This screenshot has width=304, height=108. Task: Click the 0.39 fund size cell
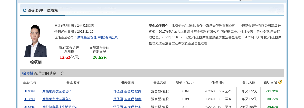coord(186,99)
